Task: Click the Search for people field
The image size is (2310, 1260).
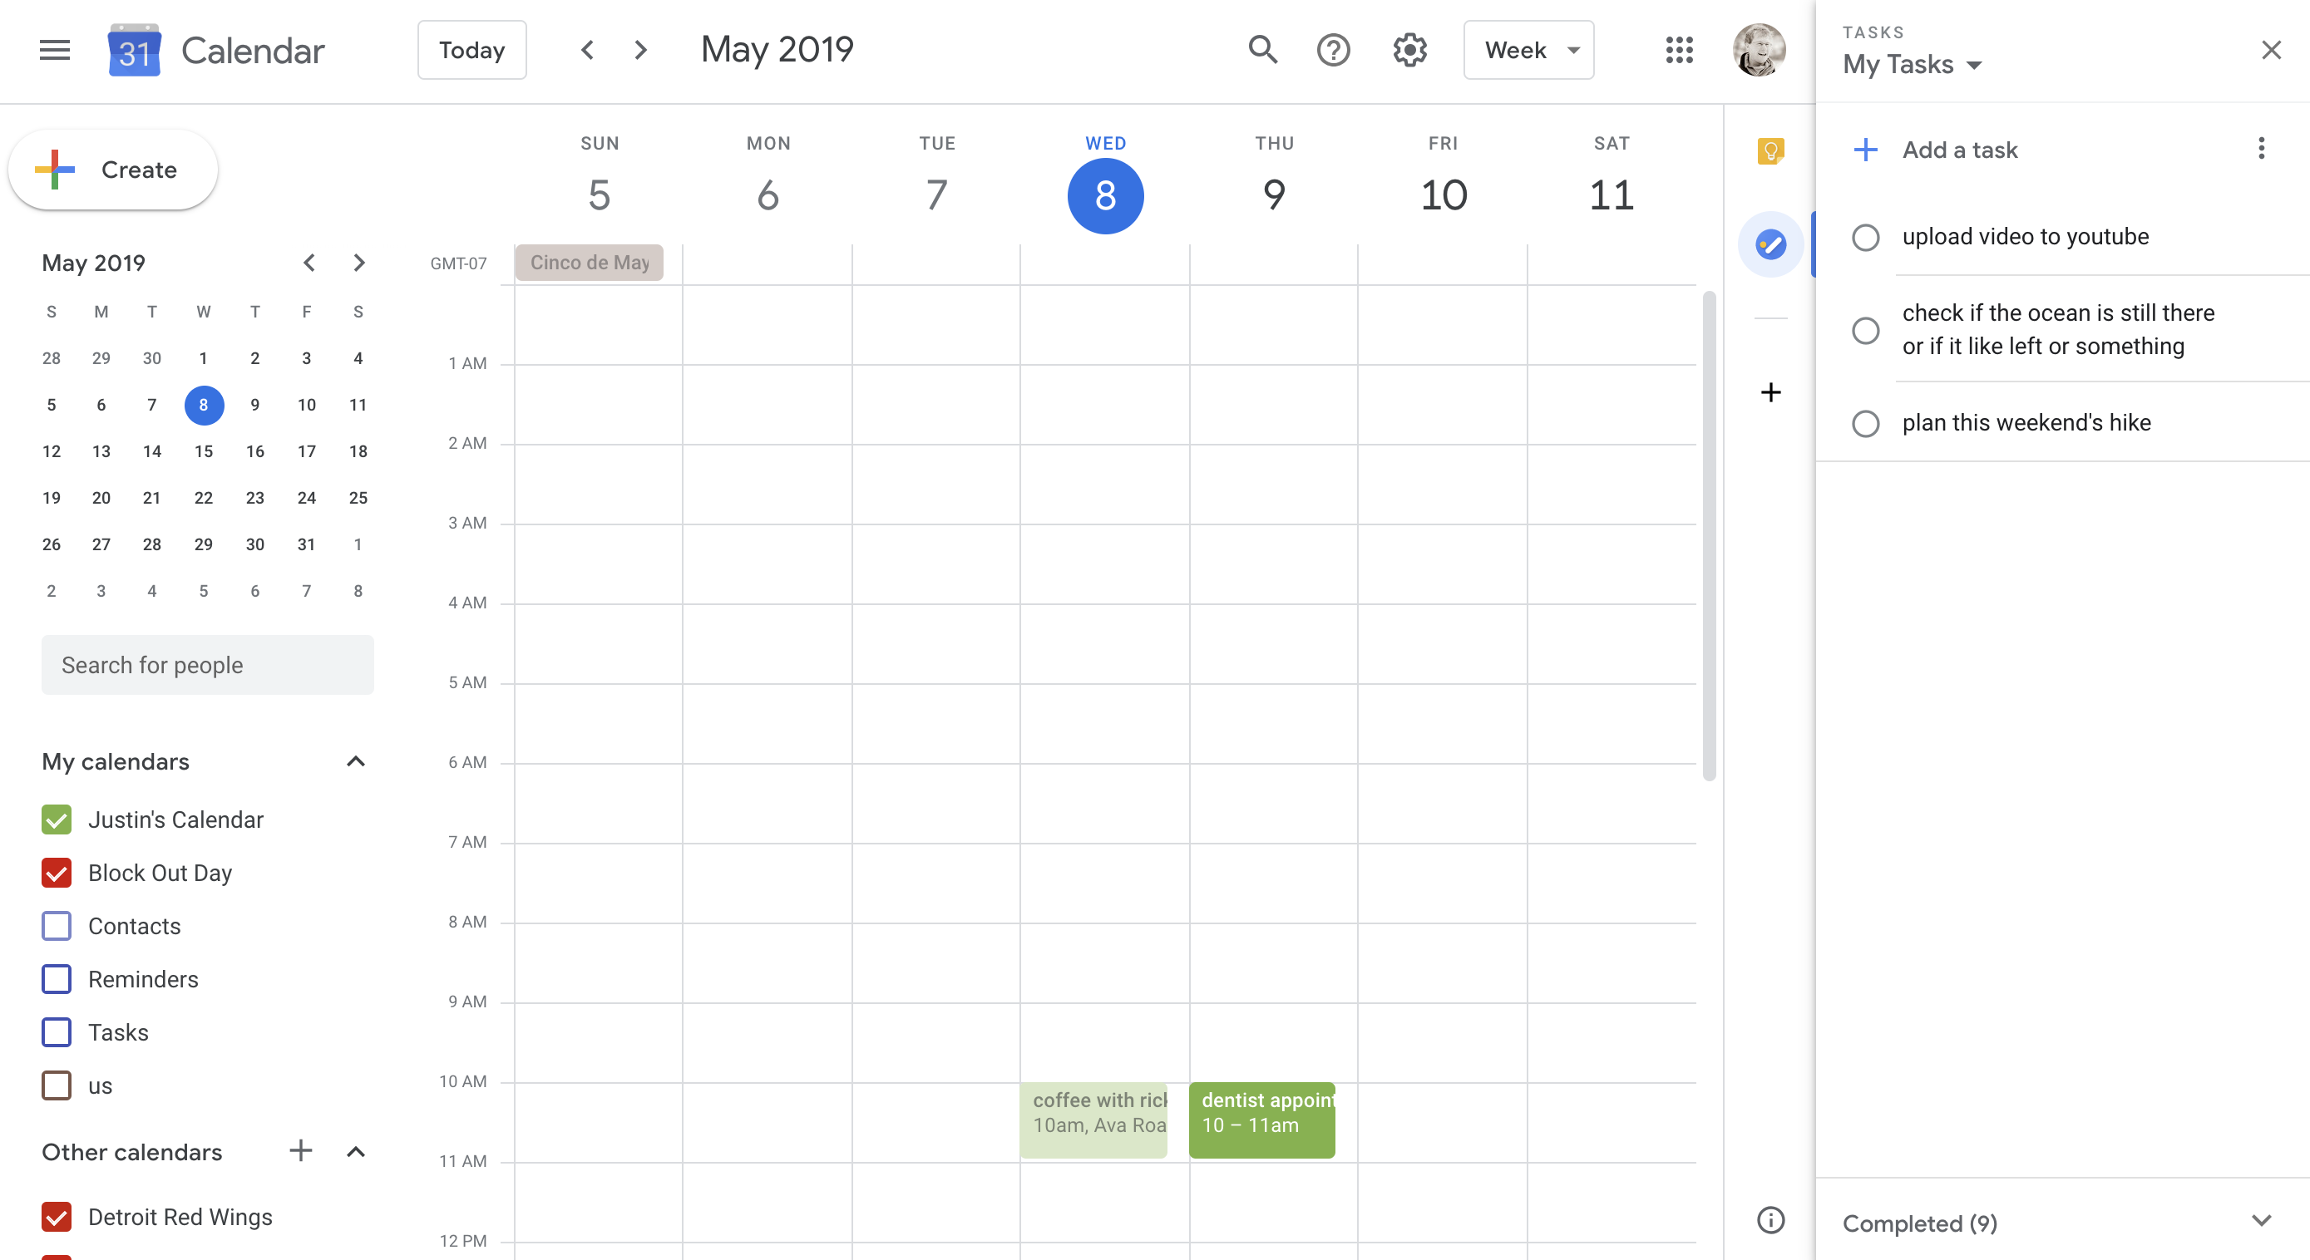Action: (207, 665)
